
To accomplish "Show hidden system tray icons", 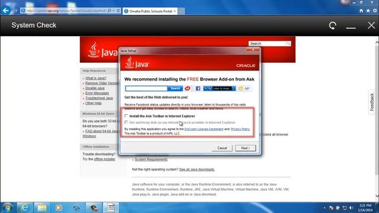I will coord(324,208).
